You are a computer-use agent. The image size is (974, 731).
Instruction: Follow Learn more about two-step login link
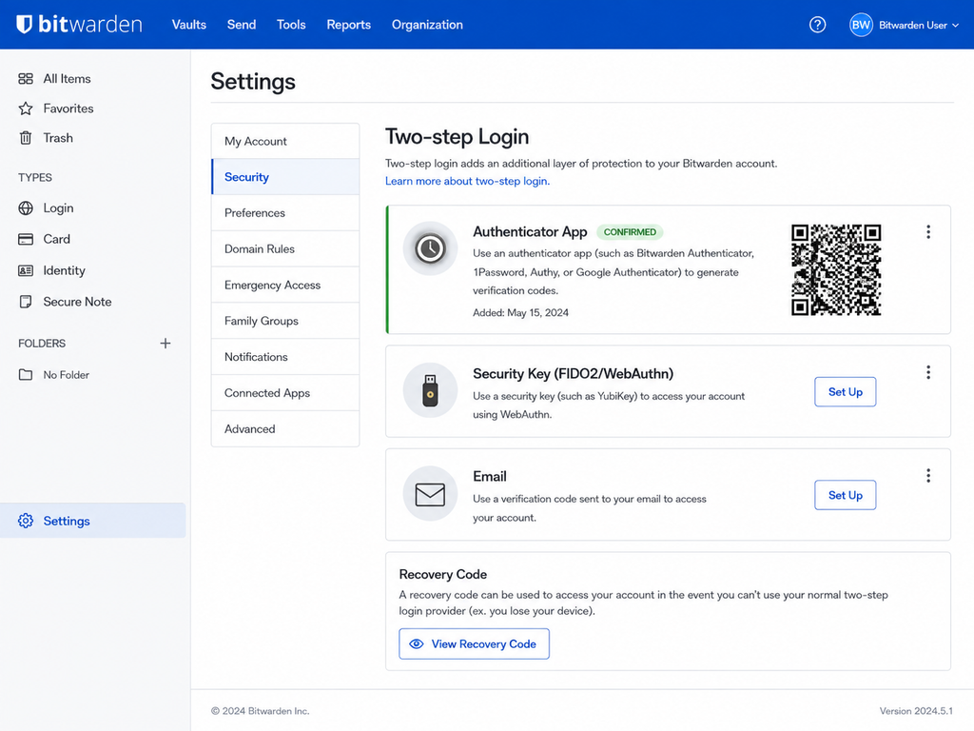click(467, 181)
